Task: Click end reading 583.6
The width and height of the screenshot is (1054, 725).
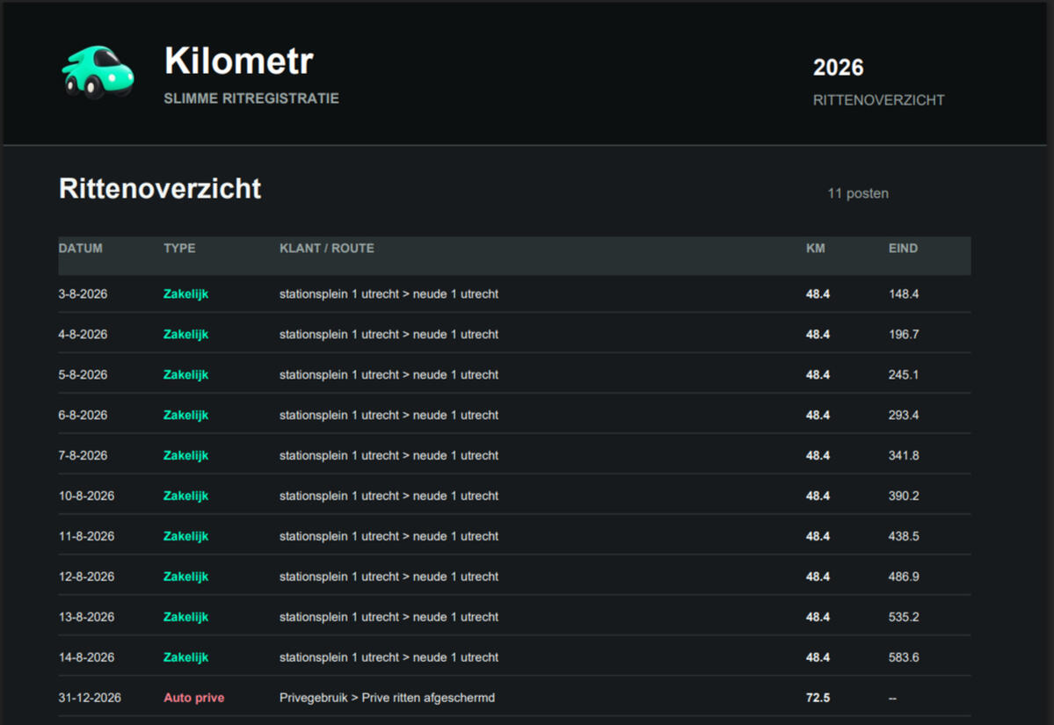Action: click(904, 656)
